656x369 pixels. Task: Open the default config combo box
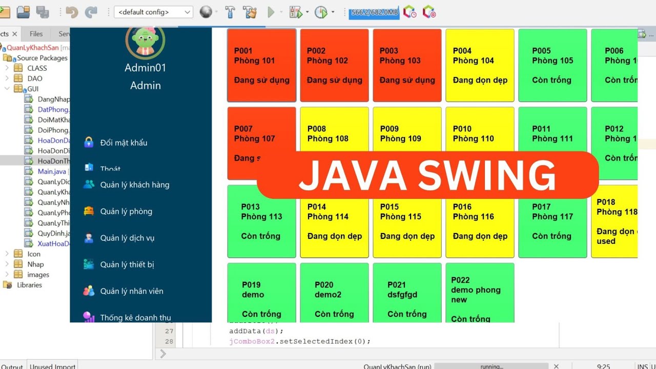(153, 12)
